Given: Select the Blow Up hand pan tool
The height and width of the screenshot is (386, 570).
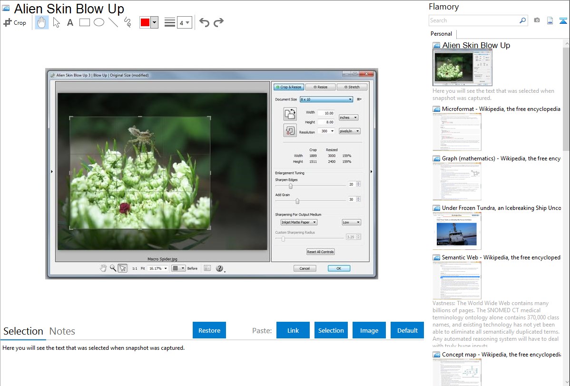Looking at the screenshot, I should [103, 268].
